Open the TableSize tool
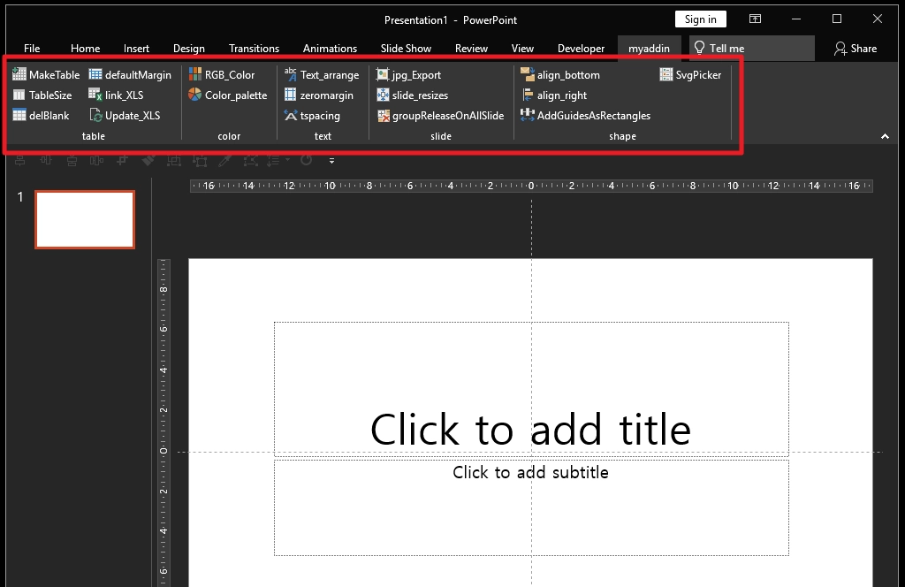 pos(42,95)
